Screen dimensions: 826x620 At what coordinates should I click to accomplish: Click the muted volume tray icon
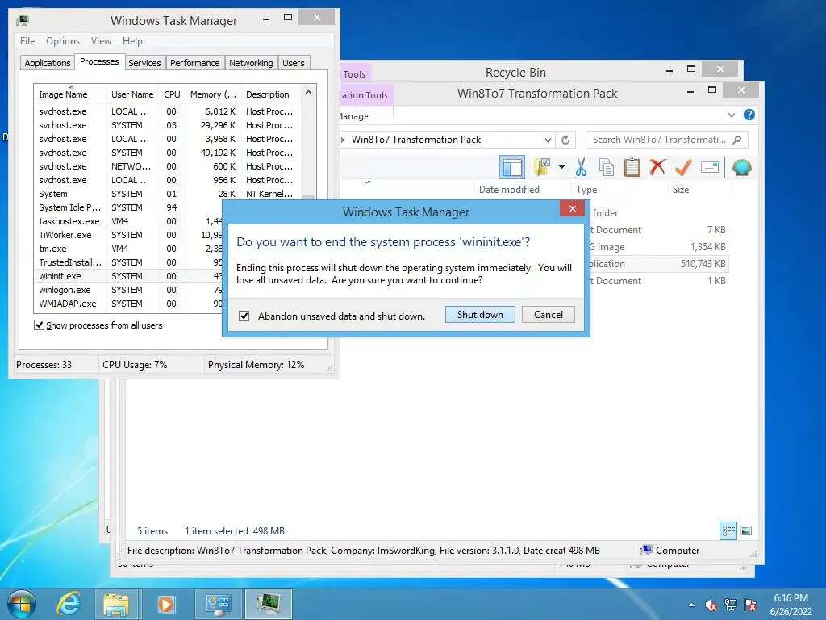(x=711, y=605)
